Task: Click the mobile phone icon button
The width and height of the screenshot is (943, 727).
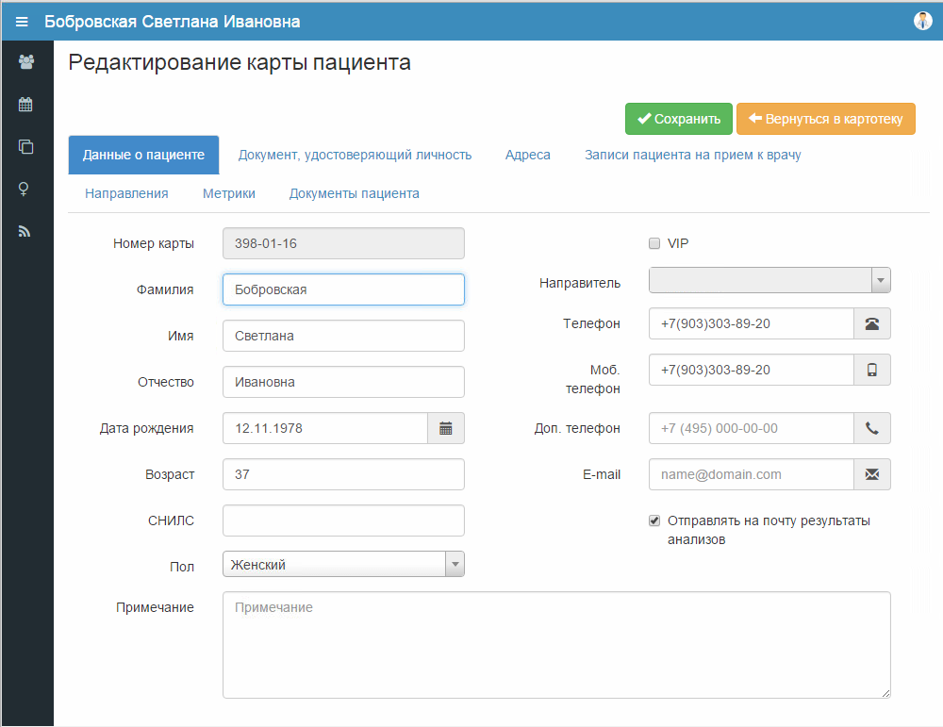Action: pyautogui.click(x=871, y=371)
